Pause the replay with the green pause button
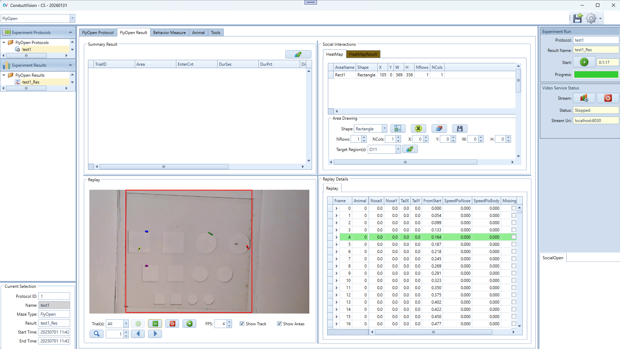The width and height of the screenshot is (620, 349). [155, 324]
